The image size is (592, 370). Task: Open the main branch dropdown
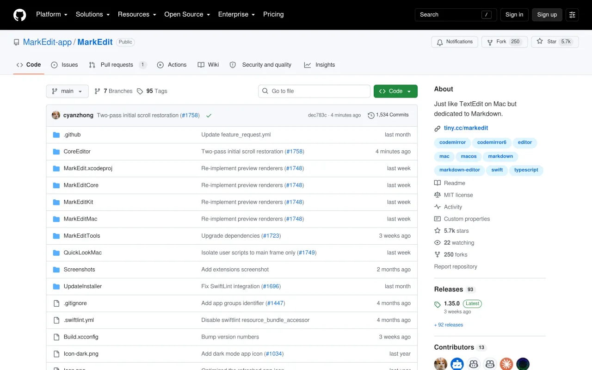[x=67, y=91]
